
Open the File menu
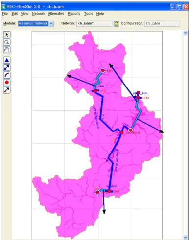click(5, 14)
